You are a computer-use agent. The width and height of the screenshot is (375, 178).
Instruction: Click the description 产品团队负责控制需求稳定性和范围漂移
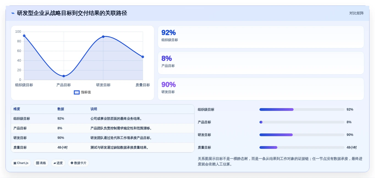pyautogui.click(x=122, y=128)
